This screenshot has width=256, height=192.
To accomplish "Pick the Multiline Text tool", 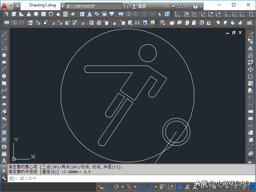I will pyautogui.click(x=4, y=161).
